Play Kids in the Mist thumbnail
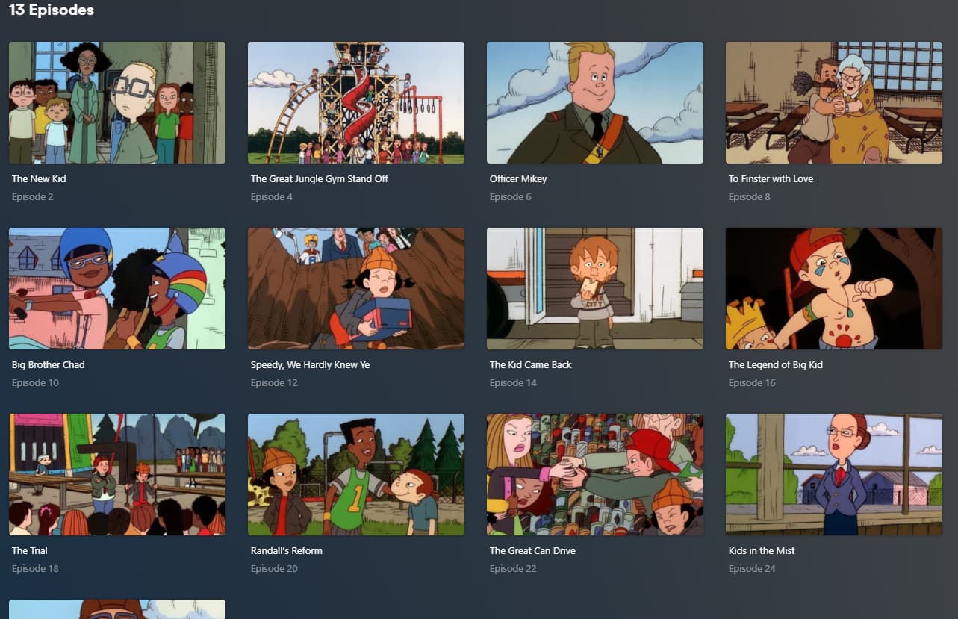The height and width of the screenshot is (619, 958). pos(834,474)
